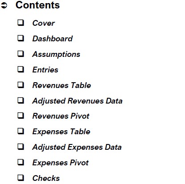Click the Contents heading

click(x=37, y=5)
